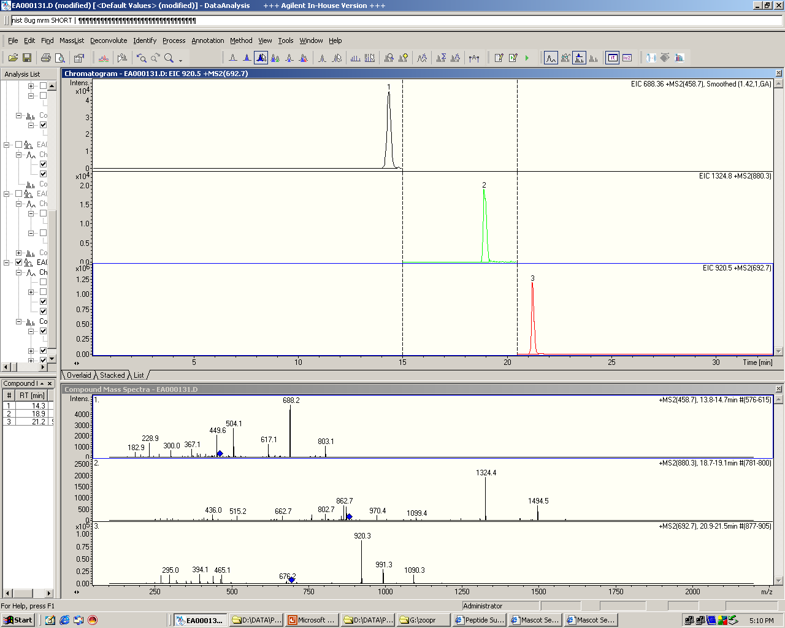Click the Internet Explorer quick launch icon

click(64, 620)
